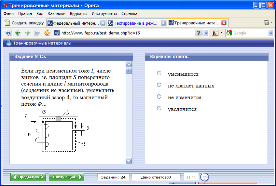This screenshot has width=276, height=186.
Task: Close the Тестирование в реж... tab
Action: click(x=163, y=23)
